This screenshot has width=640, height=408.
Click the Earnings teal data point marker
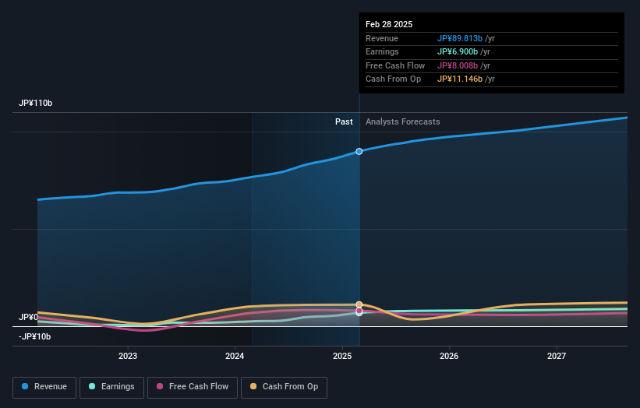[359, 313]
